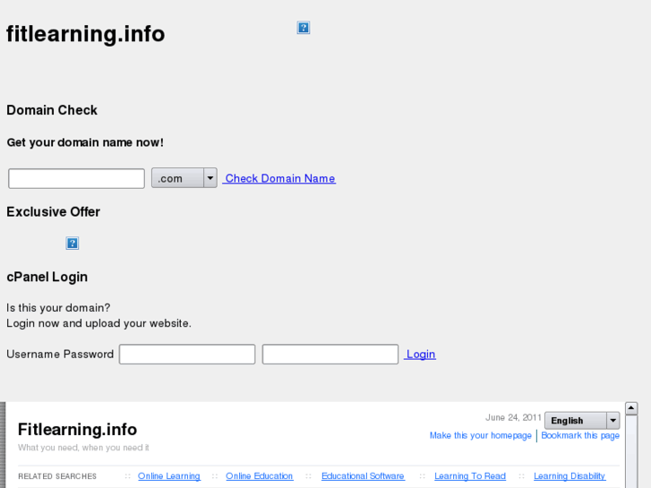Open the Learning Disability related search
651x488 pixels.
click(570, 476)
